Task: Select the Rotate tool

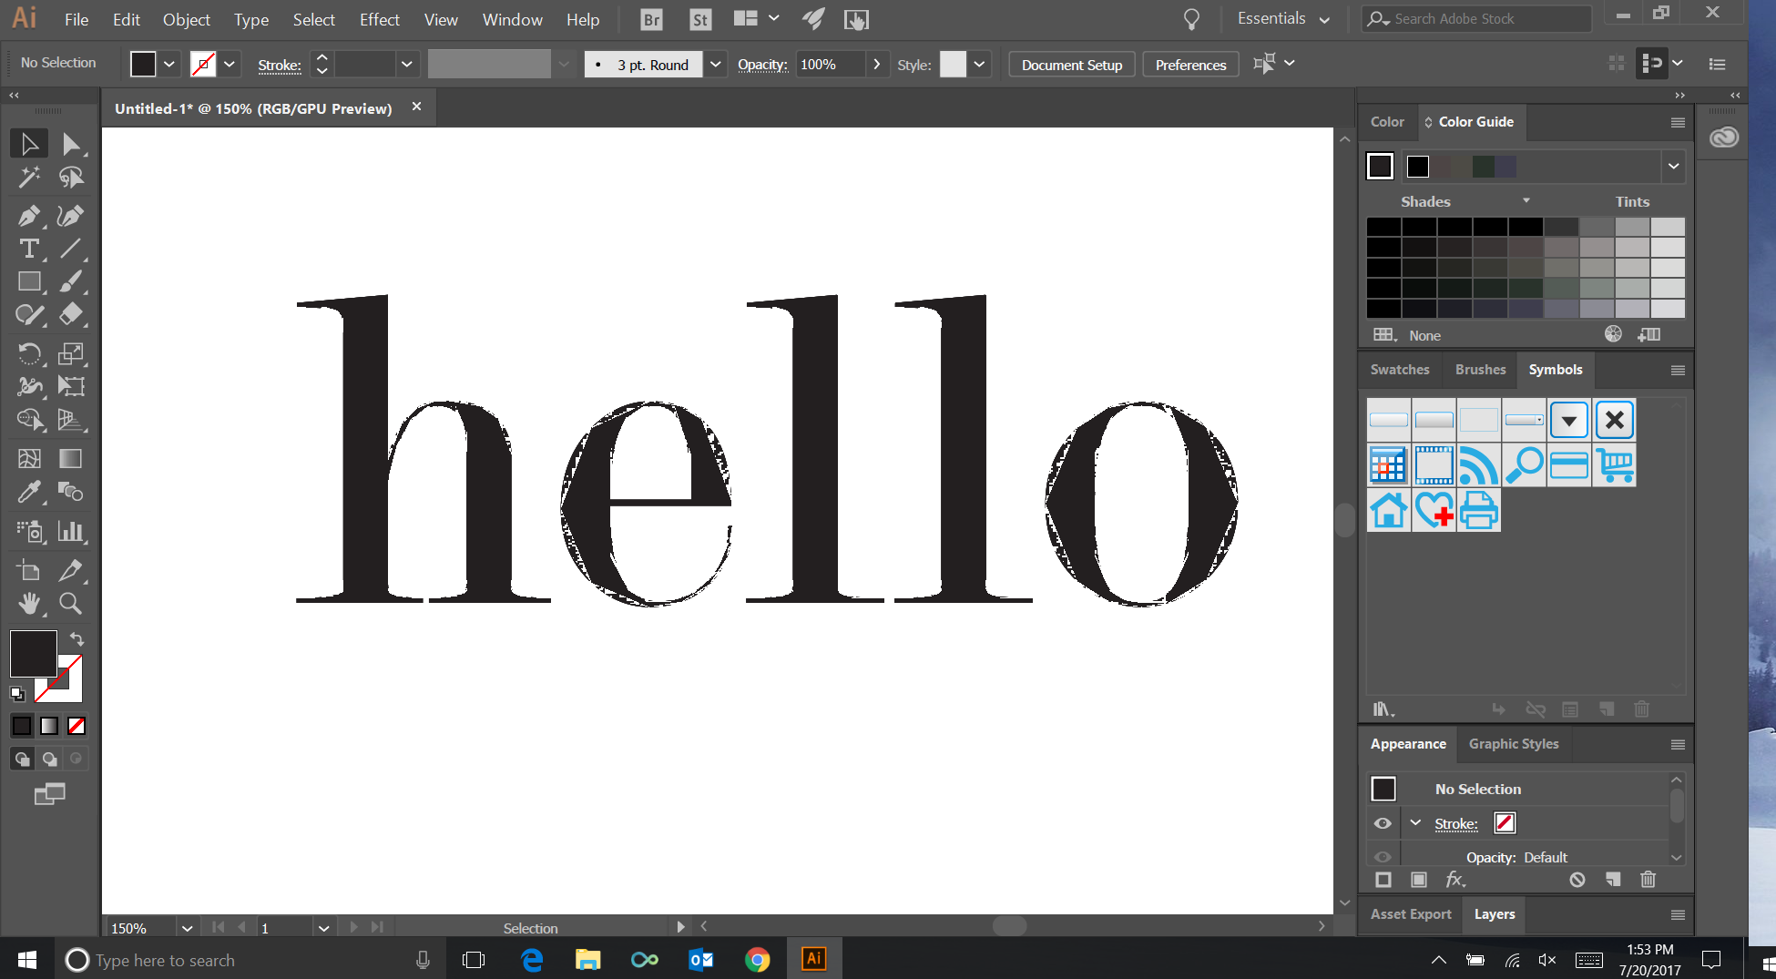Action: click(x=29, y=353)
